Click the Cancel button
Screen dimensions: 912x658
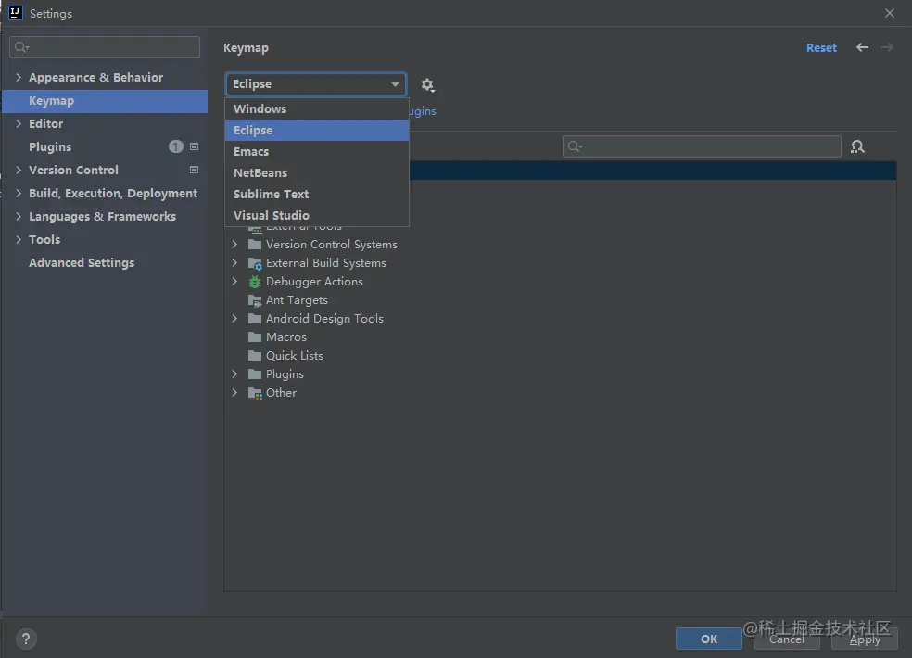[x=786, y=639]
